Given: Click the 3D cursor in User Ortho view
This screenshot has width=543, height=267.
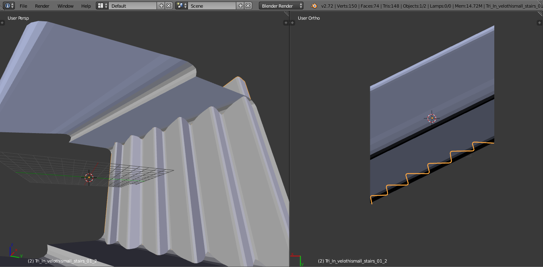Looking at the screenshot, I should coord(432,118).
